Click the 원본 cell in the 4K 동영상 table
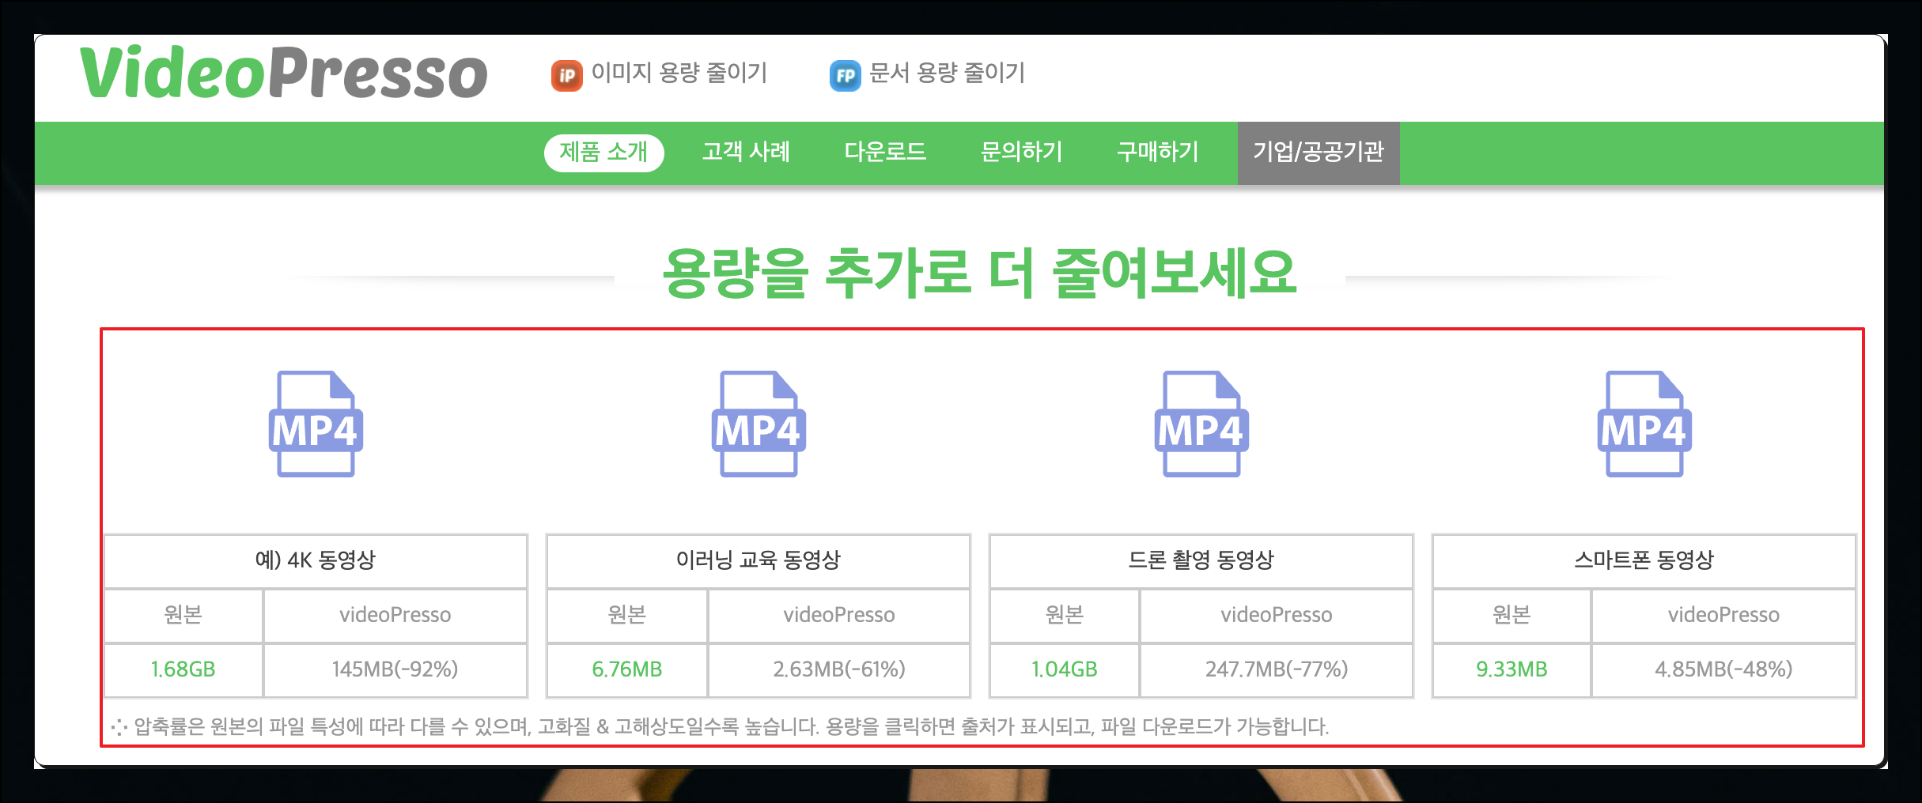This screenshot has height=803, width=1922. tap(183, 615)
